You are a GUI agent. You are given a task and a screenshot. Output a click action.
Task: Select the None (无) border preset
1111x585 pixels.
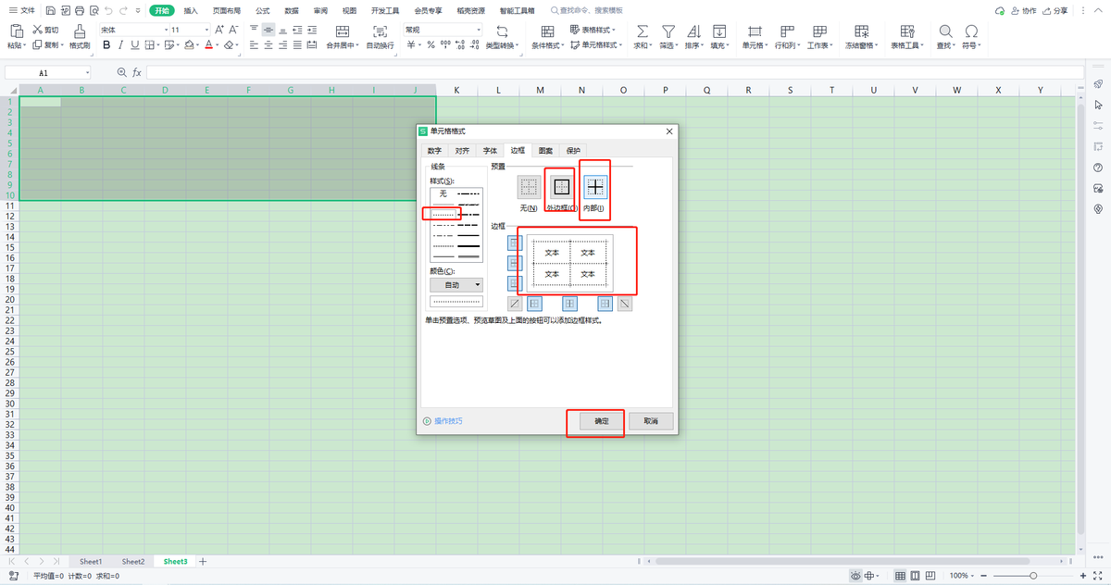530,187
